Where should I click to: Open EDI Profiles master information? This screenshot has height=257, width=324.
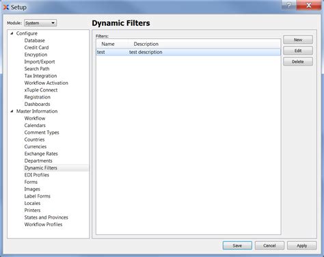click(x=37, y=175)
